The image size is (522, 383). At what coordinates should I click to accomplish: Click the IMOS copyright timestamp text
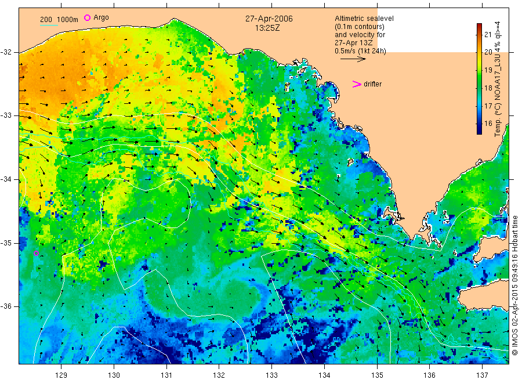(515, 285)
